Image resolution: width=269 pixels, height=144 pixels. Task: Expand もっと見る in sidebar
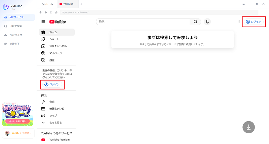tap(57, 123)
